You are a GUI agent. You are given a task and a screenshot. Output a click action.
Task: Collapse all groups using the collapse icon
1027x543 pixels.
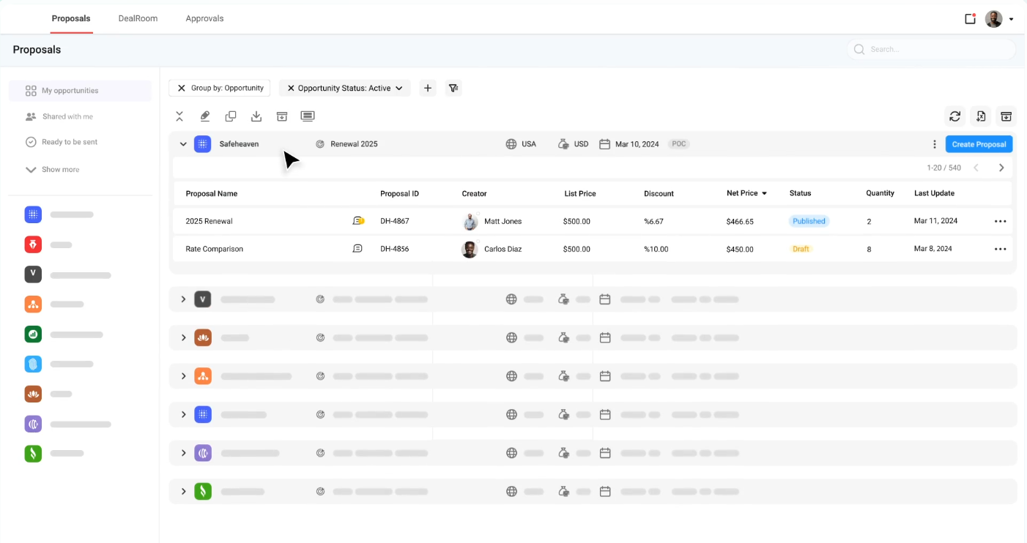click(179, 116)
